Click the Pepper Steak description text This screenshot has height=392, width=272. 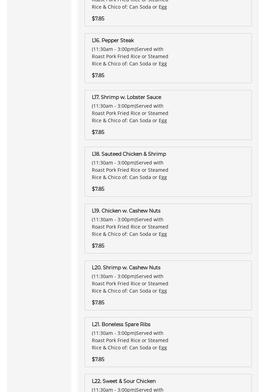tap(130, 56)
